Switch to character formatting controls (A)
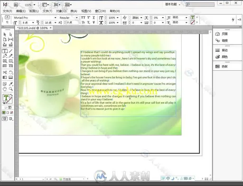The height and width of the screenshot is (186, 243). coord(7,18)
